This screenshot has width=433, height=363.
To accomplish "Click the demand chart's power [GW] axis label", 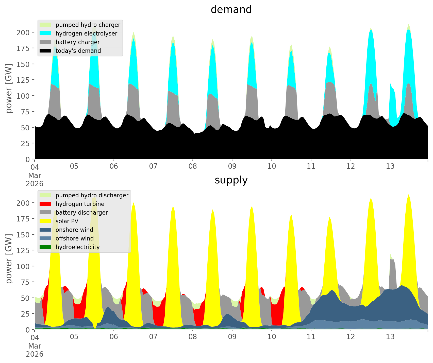I will (x=9, y=88).
